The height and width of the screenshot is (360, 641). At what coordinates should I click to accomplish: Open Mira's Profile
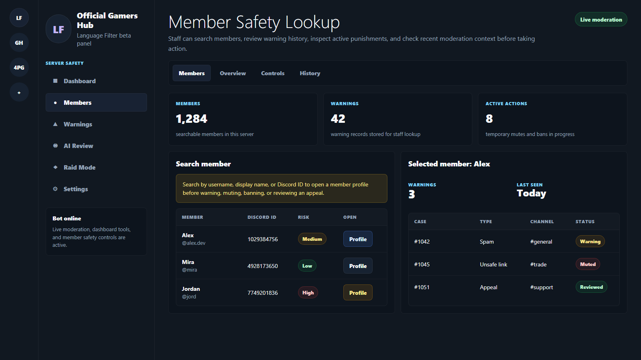click(358, 266)
